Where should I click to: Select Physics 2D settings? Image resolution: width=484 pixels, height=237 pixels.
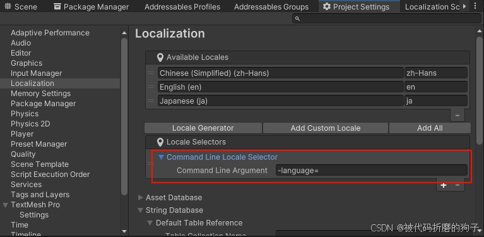(x=30, y=124)
